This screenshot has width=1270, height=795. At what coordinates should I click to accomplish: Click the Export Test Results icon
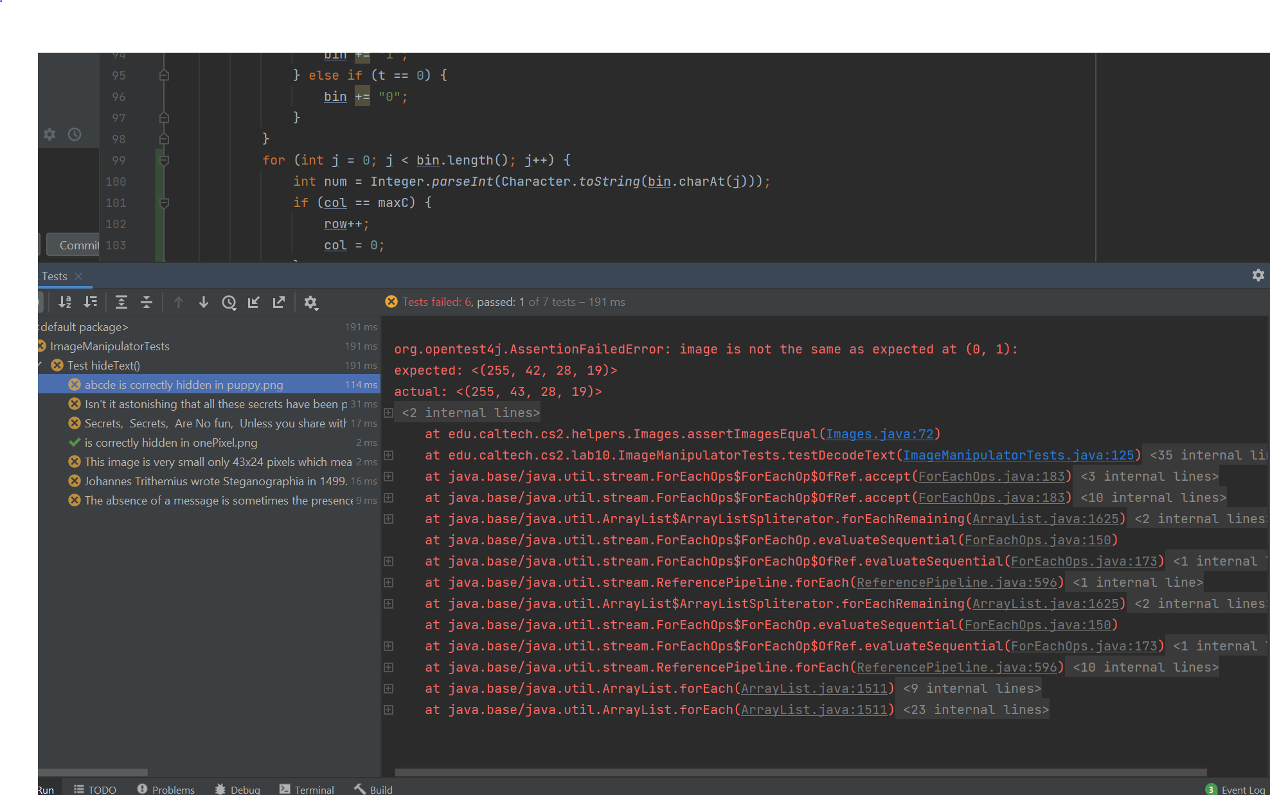point(278,302)
